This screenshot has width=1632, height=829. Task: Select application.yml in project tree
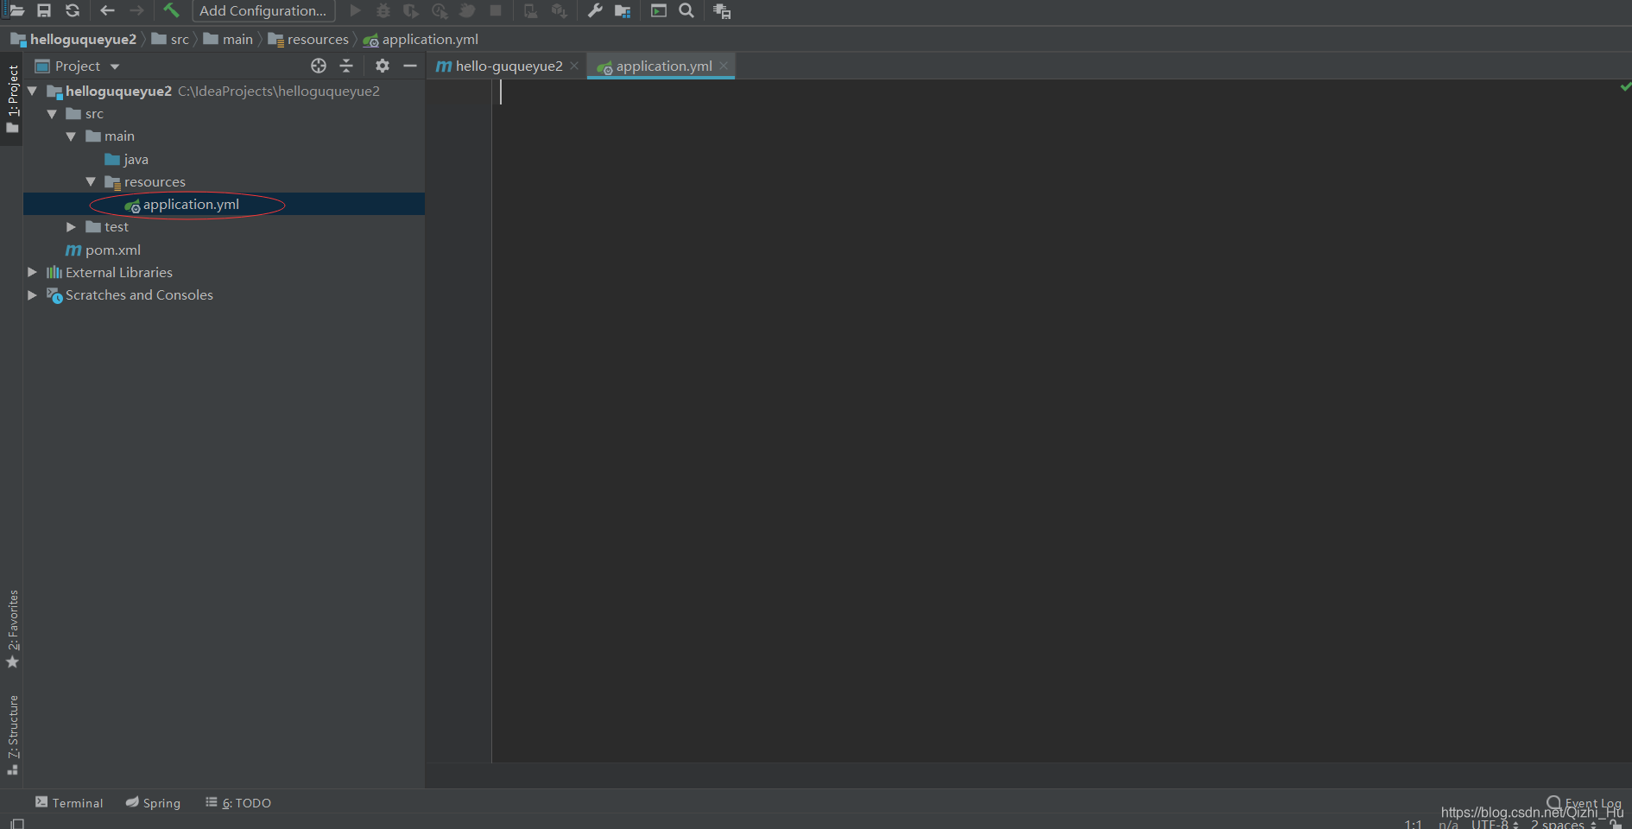click(x=224, y=205)
